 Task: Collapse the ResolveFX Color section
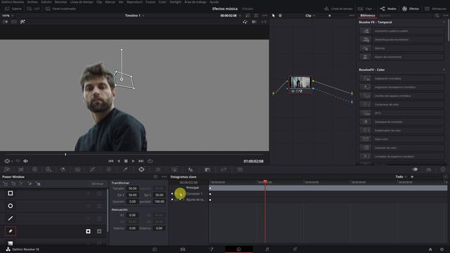(444, 70)
